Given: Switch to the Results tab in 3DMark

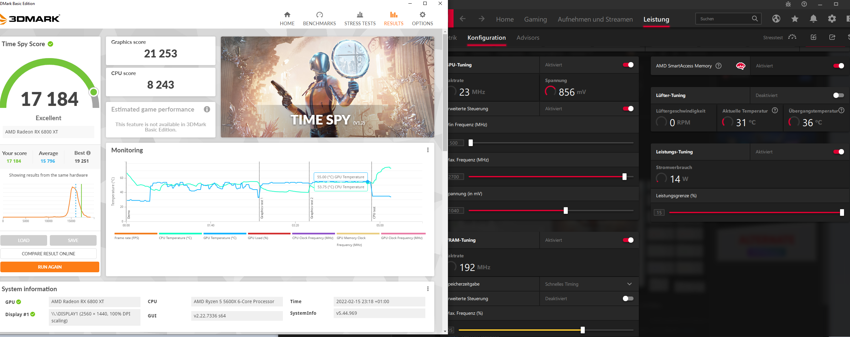Looking at the screenshot, I should click(393, 19).
